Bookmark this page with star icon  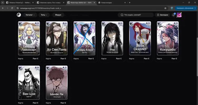[x=165, y=8]
